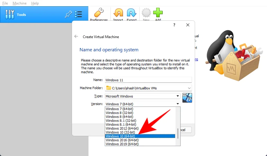Click the folder icon in Machine Folder
The height and width of the screenshot is (156, 267).
click(108, 88)
